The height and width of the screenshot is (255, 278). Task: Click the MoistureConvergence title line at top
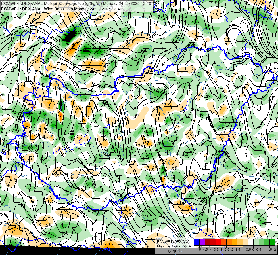[x=76, y=3]
